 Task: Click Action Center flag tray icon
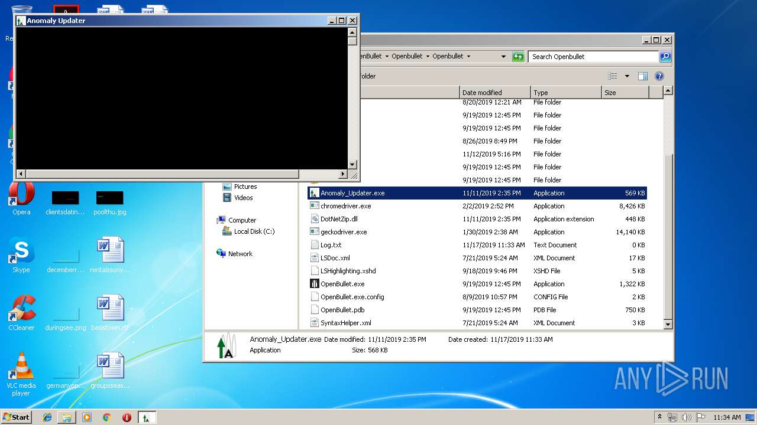coord(701,417)
